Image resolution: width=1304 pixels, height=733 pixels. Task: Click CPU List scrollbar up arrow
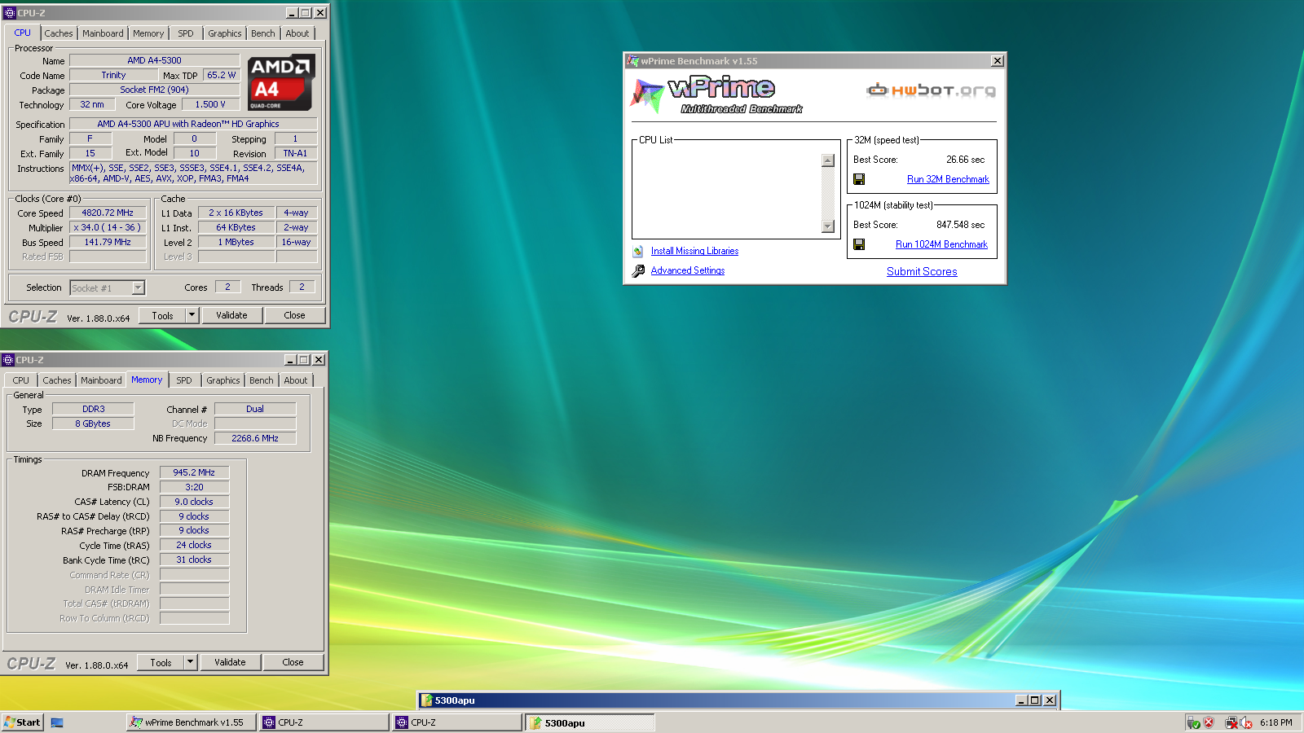click(828, 160)
